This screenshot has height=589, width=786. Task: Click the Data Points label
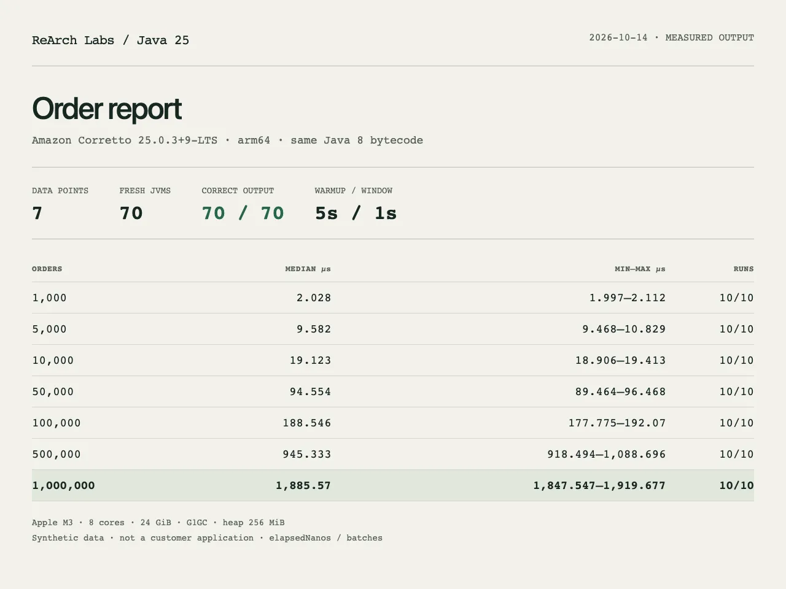(x=60, y=191)
